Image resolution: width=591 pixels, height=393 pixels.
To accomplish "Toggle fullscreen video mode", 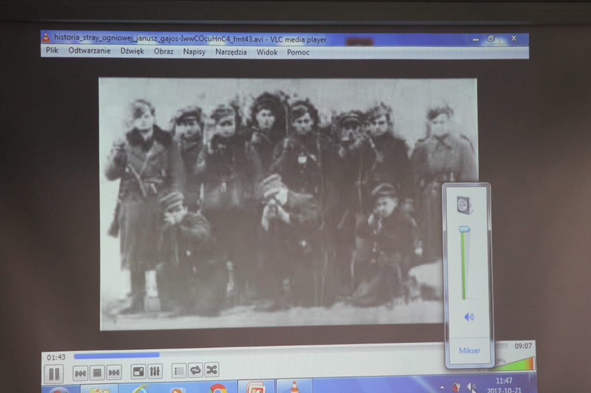I will coord(139,372).
